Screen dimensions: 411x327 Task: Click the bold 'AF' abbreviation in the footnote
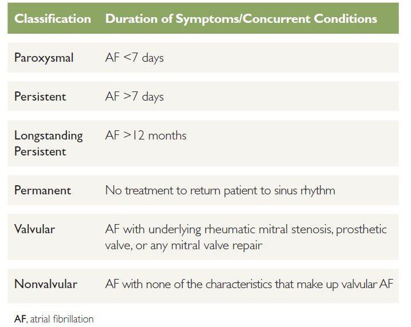click(x=21, y=318)
